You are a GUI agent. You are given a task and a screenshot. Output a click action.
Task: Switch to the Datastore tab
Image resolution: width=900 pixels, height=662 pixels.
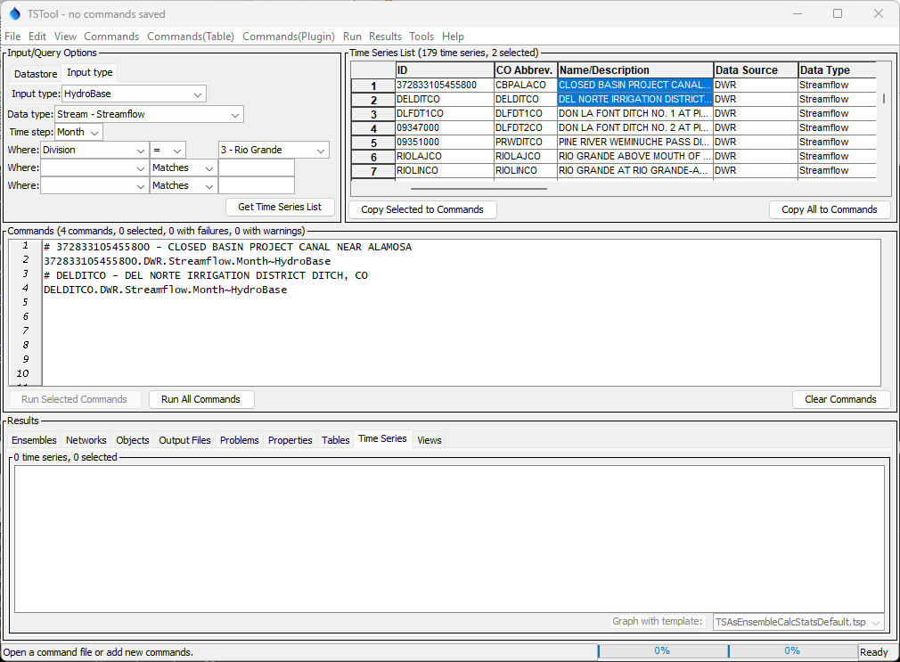coord(36,74)
